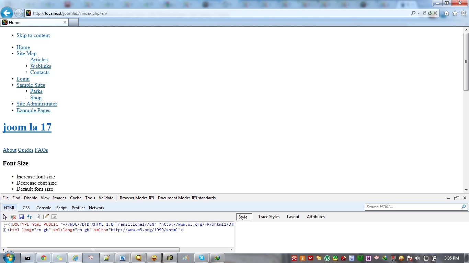Open the IE Tools gear icon
This screenshot has width=469, height=263.
tap(463, 13)
